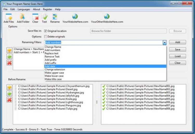Toggle checkbox beside Desert.jpg
The image size is (195, 134).
16,89
